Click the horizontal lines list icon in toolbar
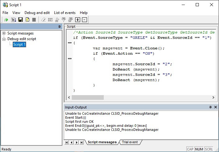The height and width of the screenshot is (152, 219). pos(34,20)
